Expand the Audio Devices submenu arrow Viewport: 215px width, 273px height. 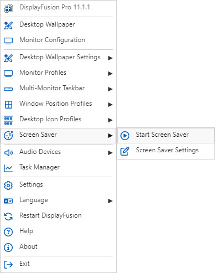110,153
